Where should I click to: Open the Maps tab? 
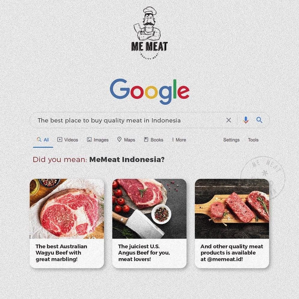click(126, 140)
